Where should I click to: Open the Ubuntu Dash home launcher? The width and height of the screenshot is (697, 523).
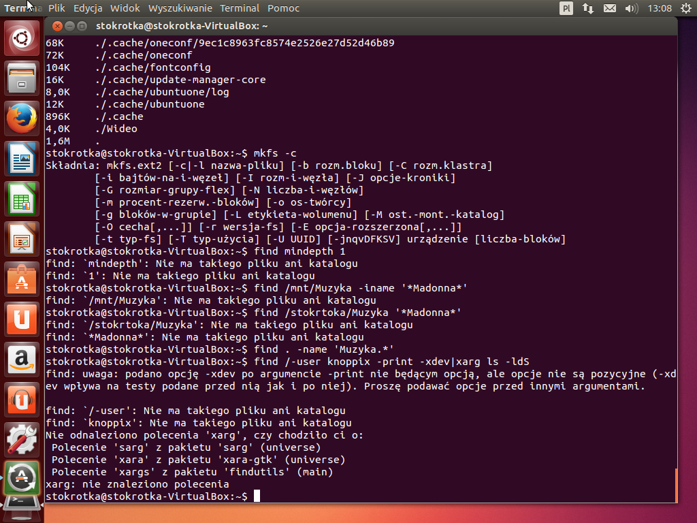pos(22,38)
